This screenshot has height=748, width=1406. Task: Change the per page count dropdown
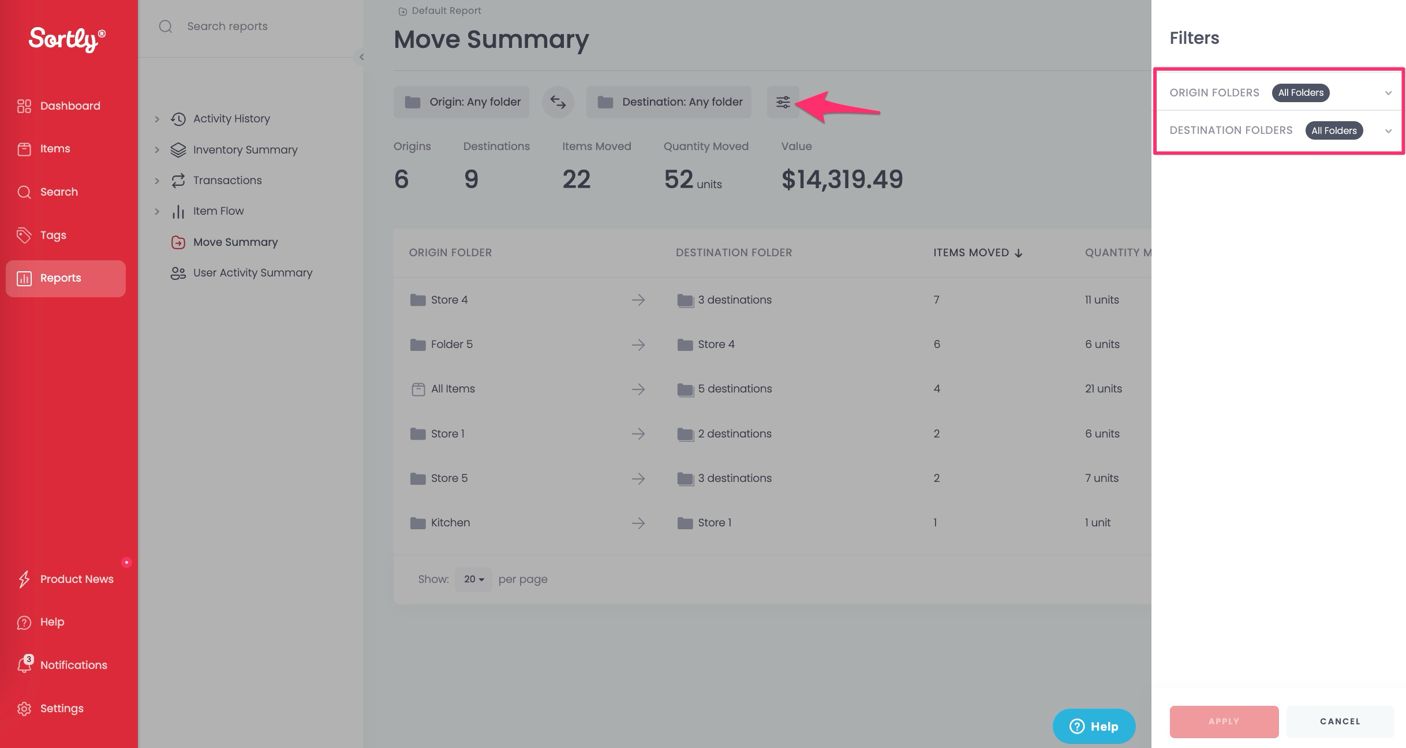click(x=472, y=579)
